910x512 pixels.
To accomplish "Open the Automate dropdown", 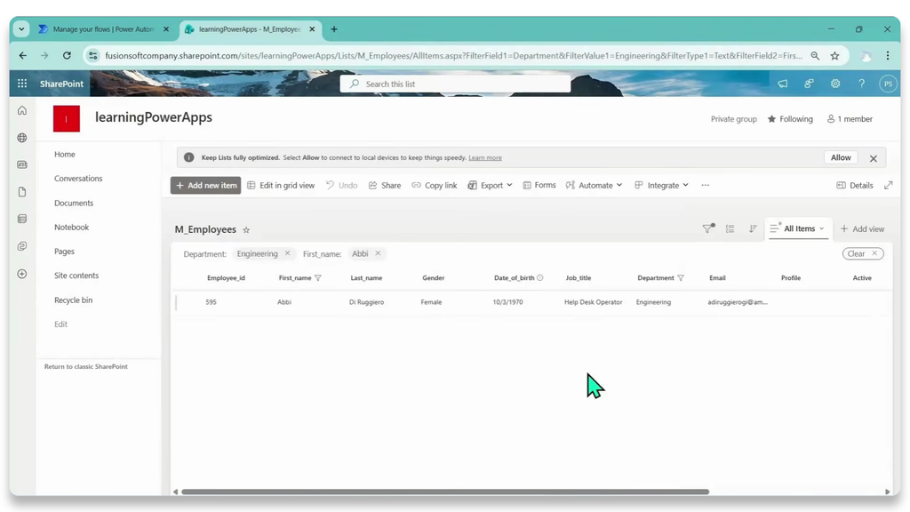I will 594,185.
